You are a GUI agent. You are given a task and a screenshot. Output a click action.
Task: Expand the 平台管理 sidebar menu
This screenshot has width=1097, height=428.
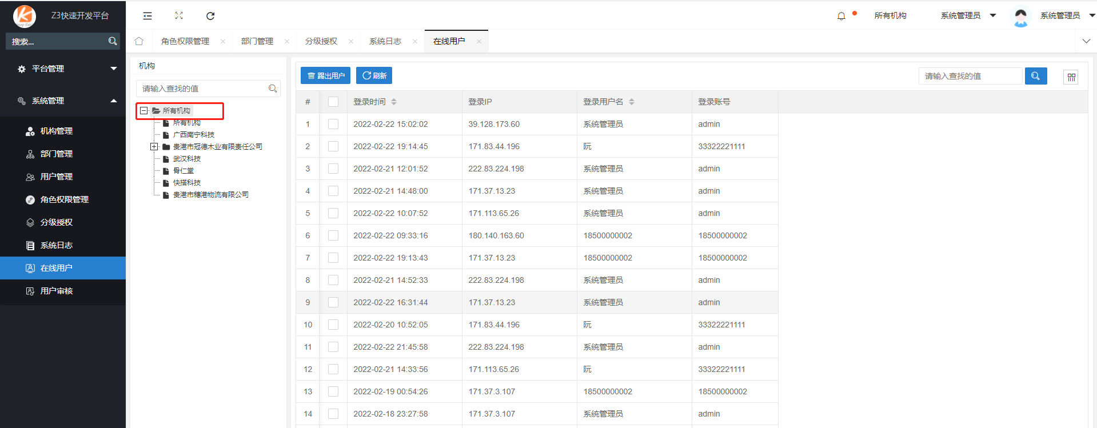point(67,69)
